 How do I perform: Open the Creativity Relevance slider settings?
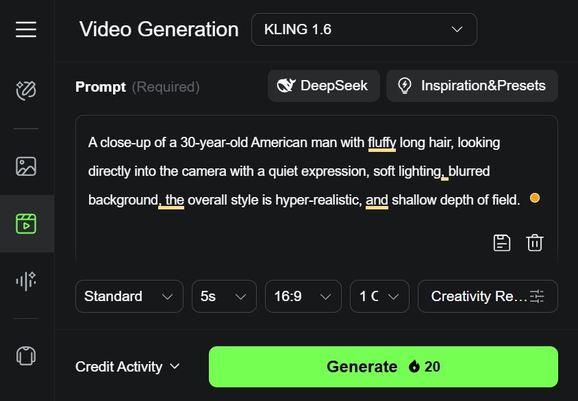click(488, 296)
